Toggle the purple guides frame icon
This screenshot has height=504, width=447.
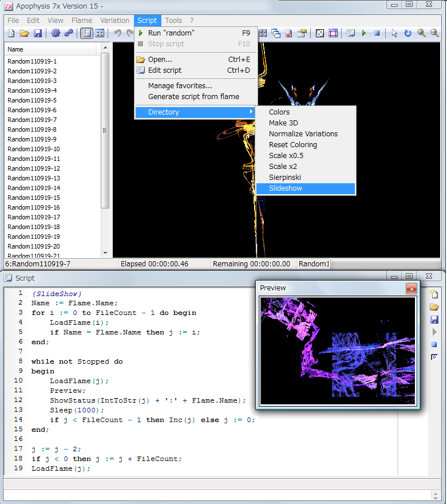tap(333, 33)
